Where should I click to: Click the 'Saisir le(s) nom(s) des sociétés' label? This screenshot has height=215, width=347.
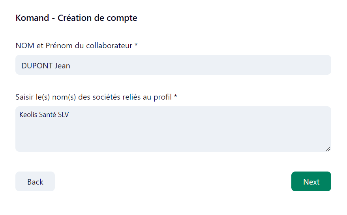point(95,97)
